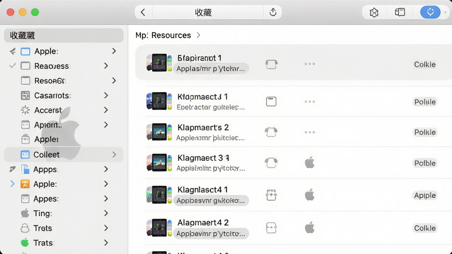Open more options for Klapmaert's 2

[309, 132]
